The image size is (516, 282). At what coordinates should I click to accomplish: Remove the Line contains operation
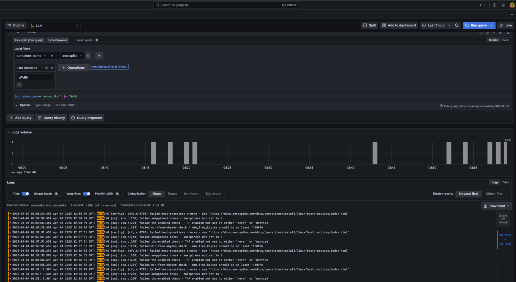pos(52,68)
